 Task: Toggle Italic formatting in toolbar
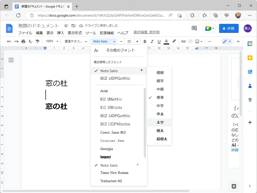[x=152, y=41]
